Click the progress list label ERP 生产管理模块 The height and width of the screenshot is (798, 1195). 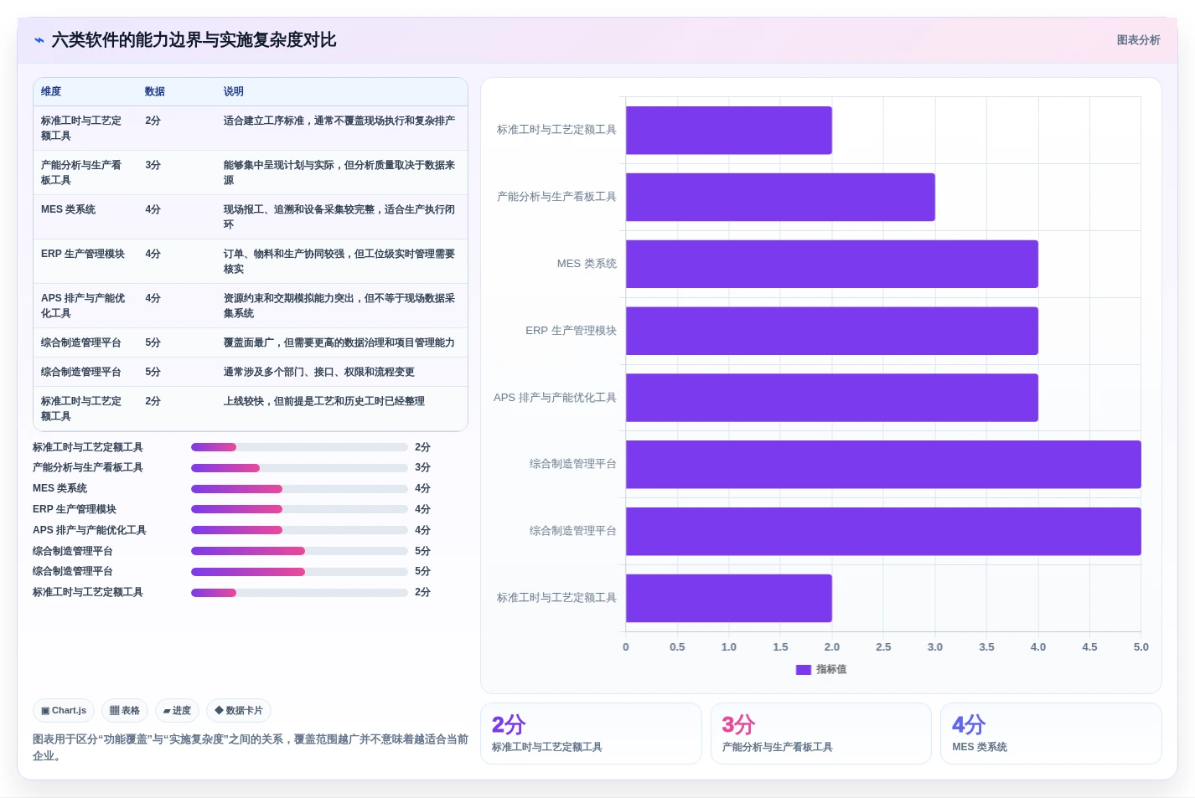[x=75, y=509]
